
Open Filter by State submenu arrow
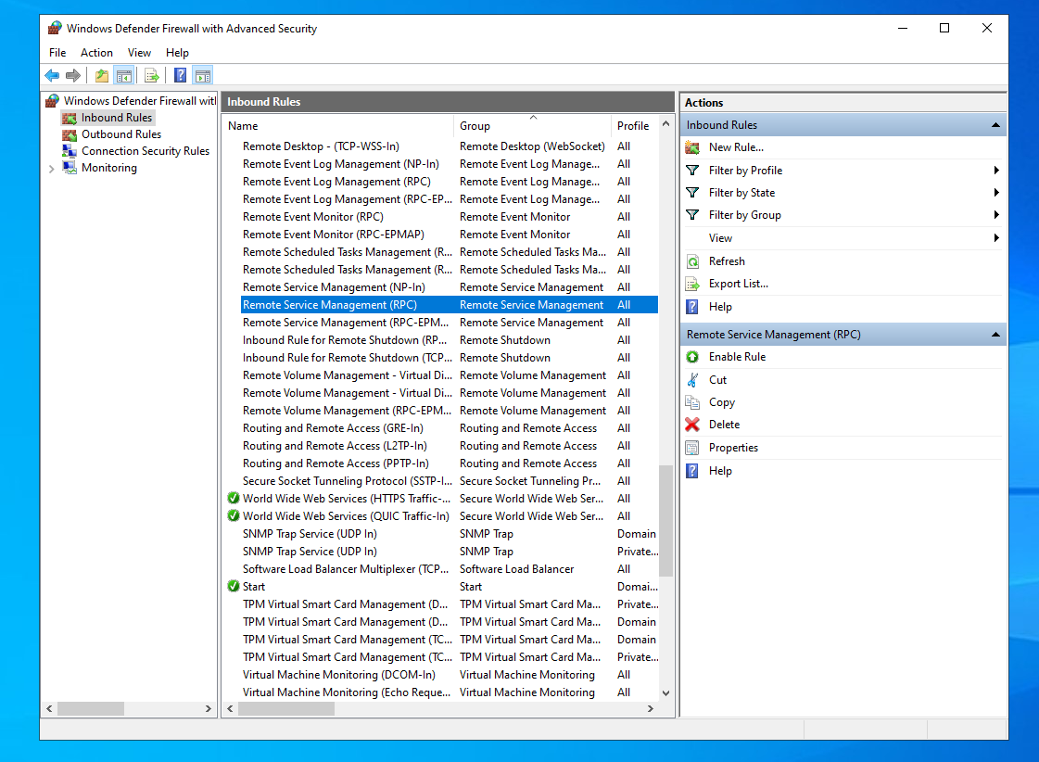(996, 193)
